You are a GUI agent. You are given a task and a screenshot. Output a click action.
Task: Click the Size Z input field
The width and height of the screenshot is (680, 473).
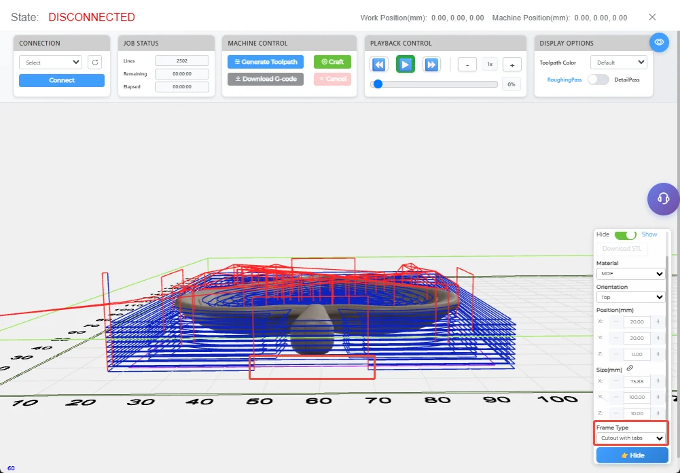click(637, 413)
